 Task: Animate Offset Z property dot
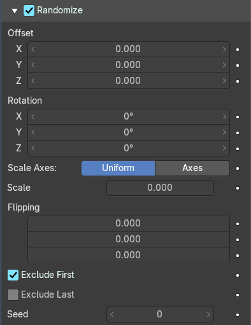tap(238, 81)
